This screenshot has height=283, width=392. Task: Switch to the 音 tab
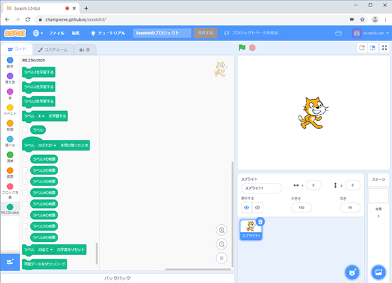pos(84,50)
